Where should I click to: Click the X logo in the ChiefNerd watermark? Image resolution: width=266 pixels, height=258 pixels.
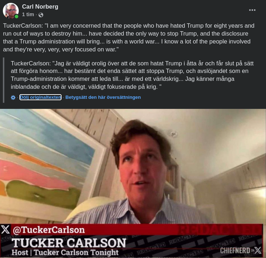point(258,250)
